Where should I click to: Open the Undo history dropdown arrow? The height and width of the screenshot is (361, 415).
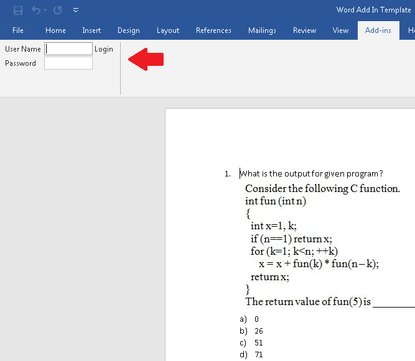tap(45, 11)
